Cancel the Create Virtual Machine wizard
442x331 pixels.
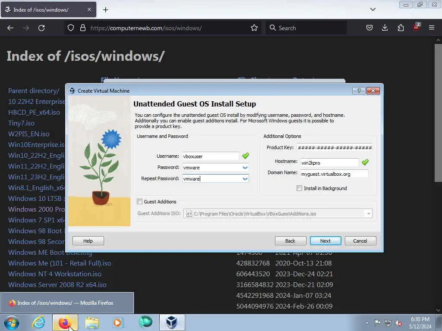pos(360,241)
